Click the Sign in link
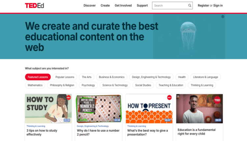 pyautogui.click(x=218, y=6)
